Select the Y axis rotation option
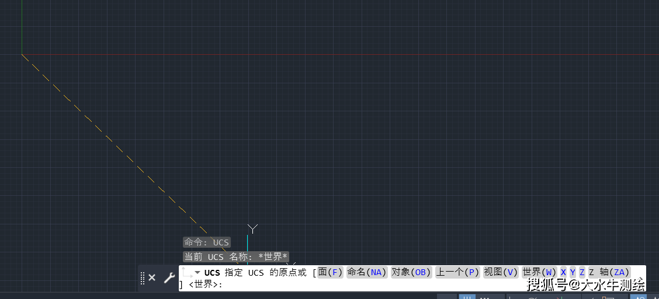Image resolution: width=659 pixels, height=299 pixels. click(573, 272)
